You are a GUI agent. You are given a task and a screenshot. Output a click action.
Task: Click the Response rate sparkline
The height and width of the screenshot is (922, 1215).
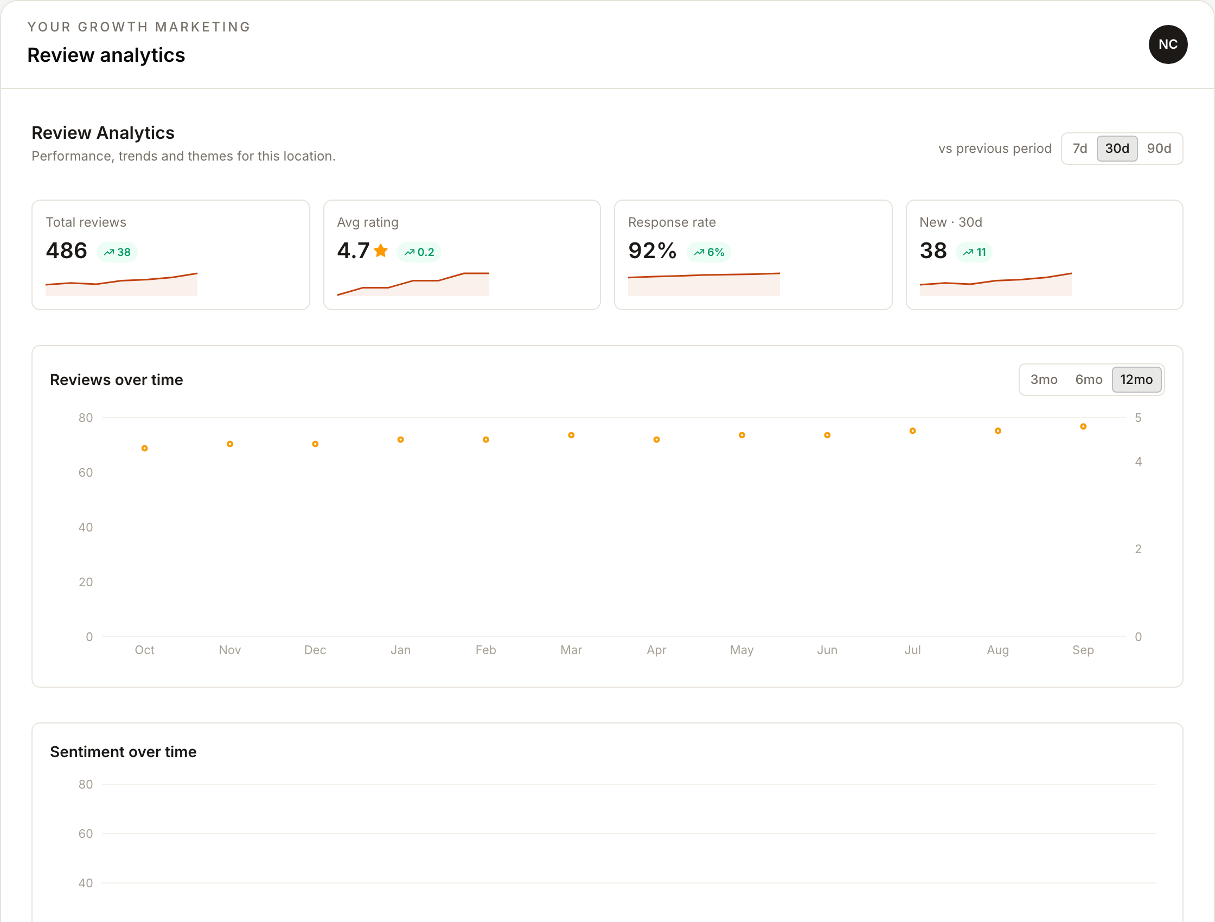click(x=704, y=284)
